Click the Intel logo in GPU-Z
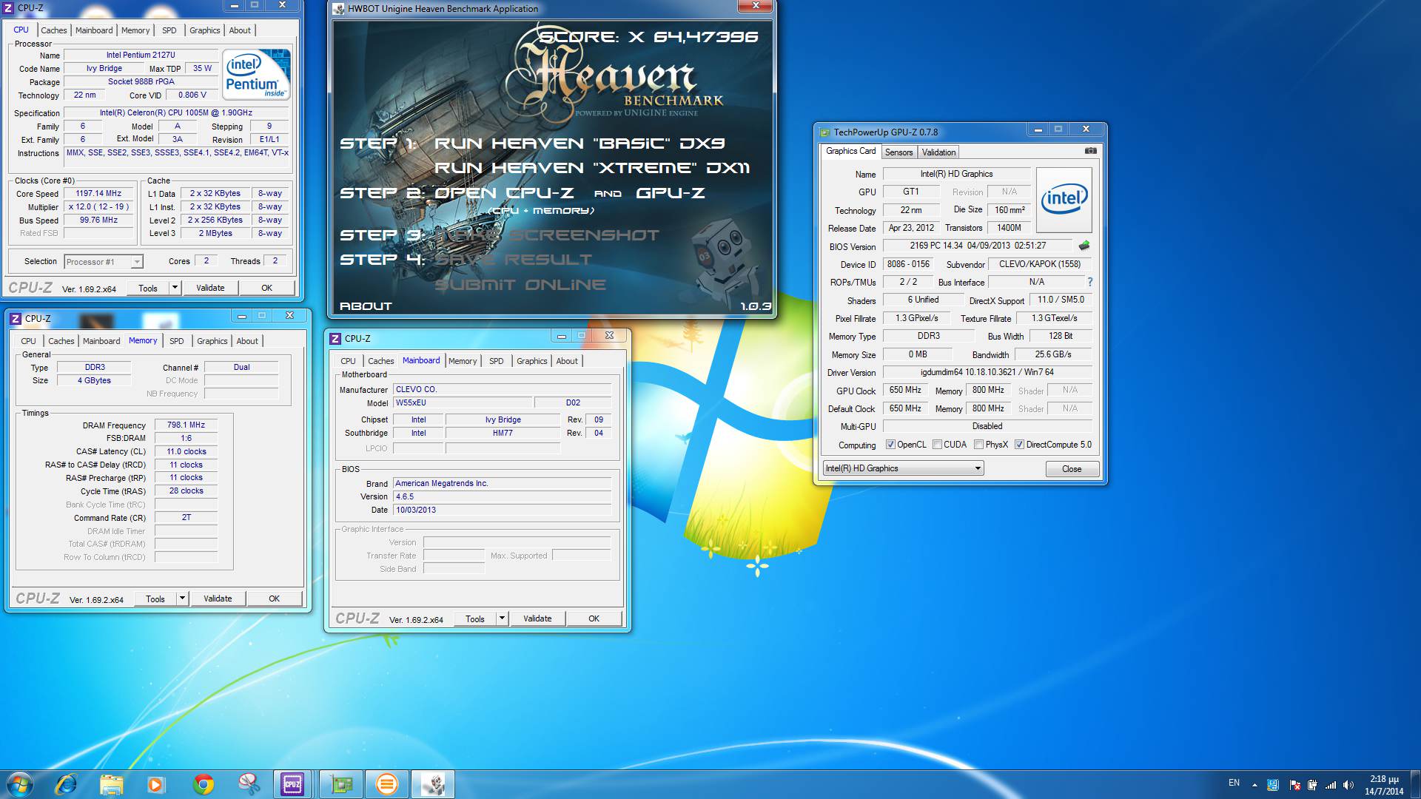Image resolution: width=1421 pixels, height=799 pixels. 1064,200
